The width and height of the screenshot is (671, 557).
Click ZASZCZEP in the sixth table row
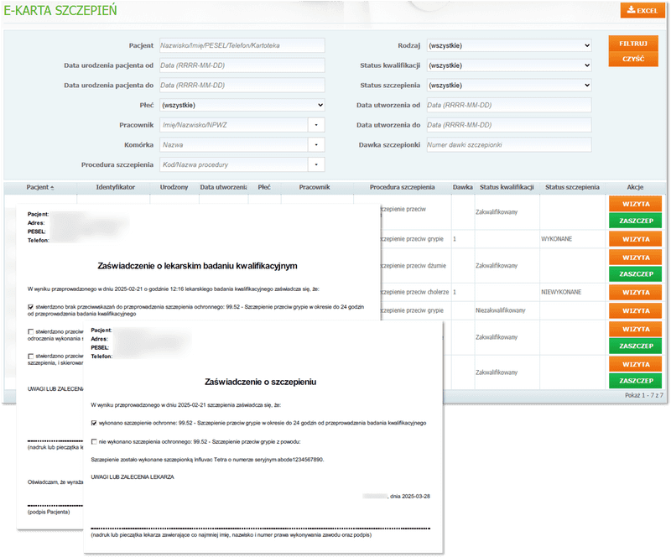click(x=636, y=346)
